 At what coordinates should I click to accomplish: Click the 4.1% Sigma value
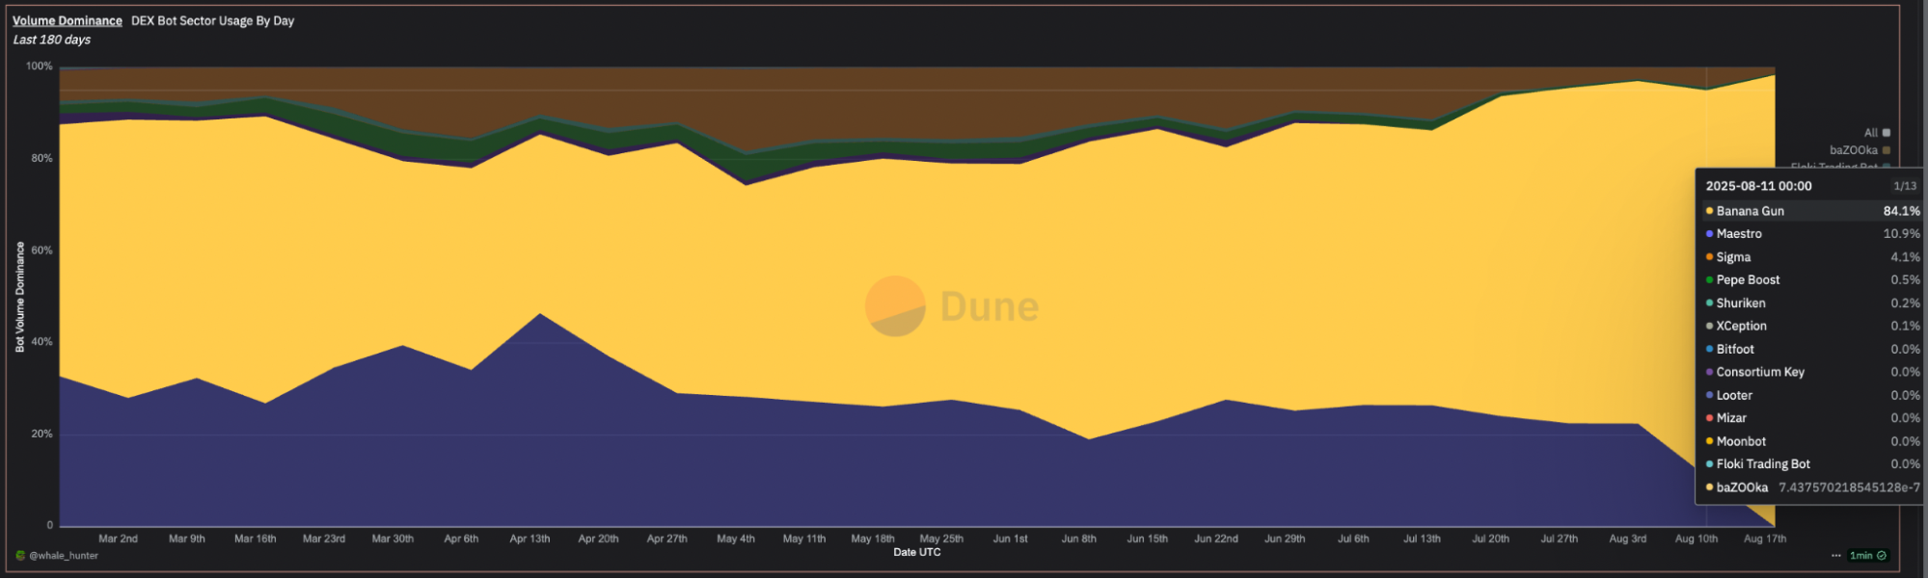(x=1905, y=257)
